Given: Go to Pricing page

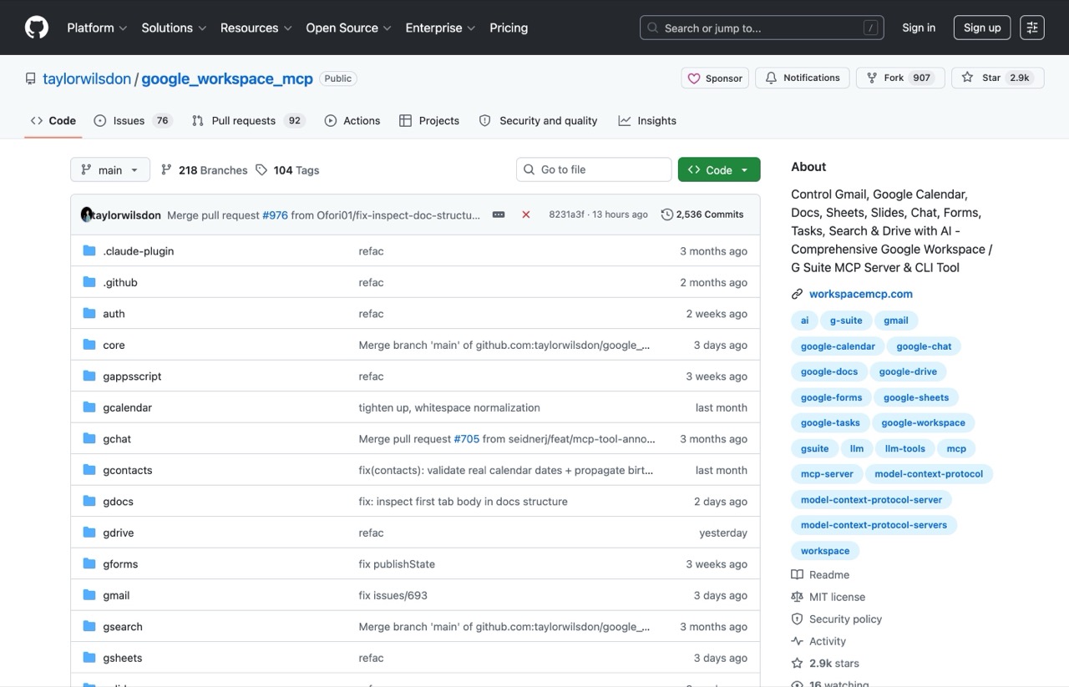Looking at the screenshot, I should (509, 28).
